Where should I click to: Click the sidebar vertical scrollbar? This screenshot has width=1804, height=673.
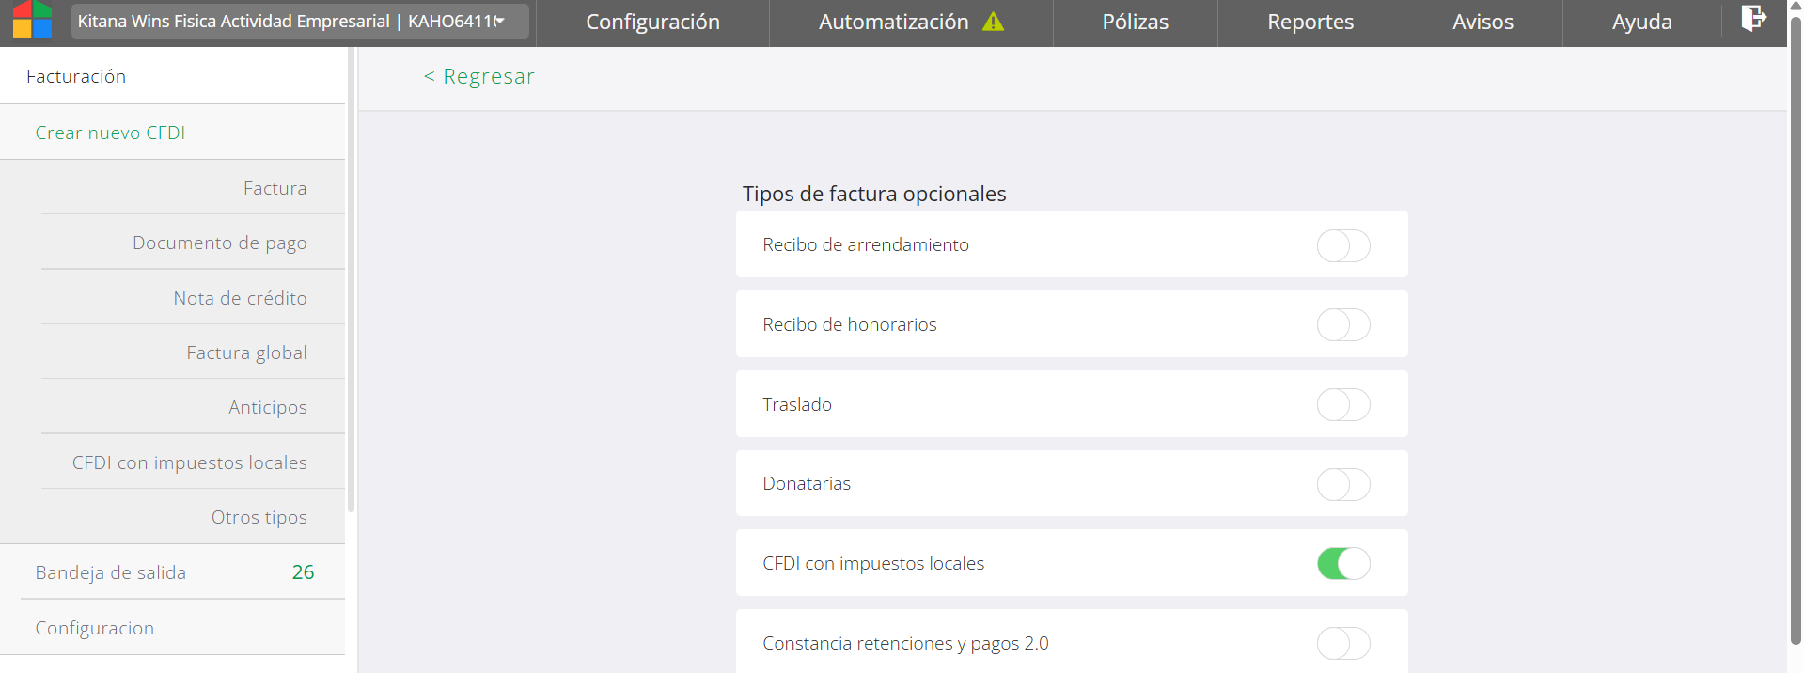351,282
